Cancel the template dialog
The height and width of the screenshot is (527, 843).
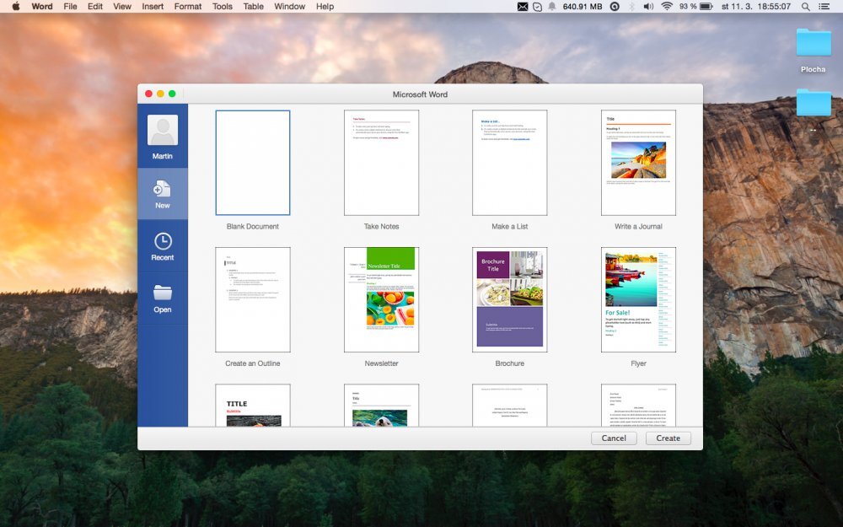[x=614, y=438]
